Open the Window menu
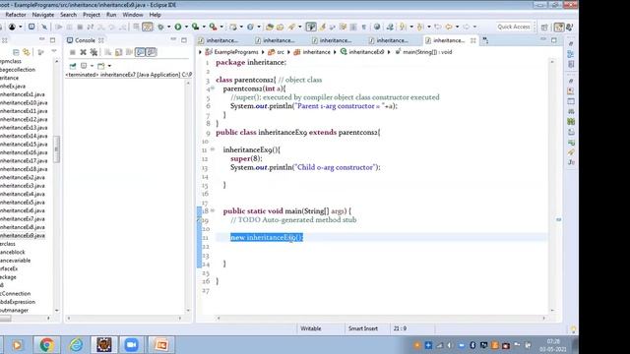Viewport: 630px width, 354px height. [x=133, y=15]
